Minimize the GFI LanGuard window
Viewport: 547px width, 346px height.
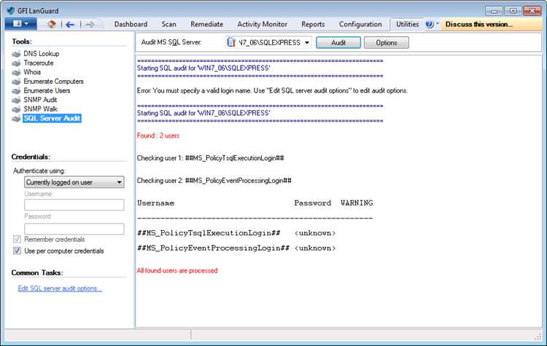coord(494,11)
